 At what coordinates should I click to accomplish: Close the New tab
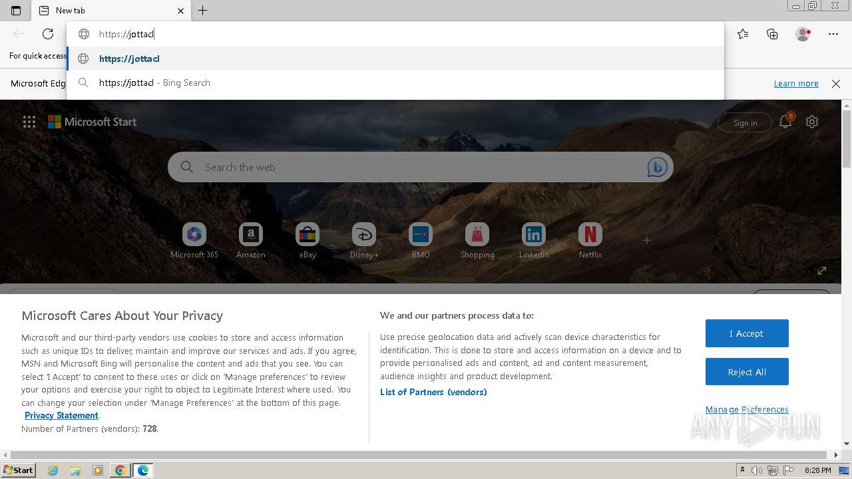(x=180, y=11)
